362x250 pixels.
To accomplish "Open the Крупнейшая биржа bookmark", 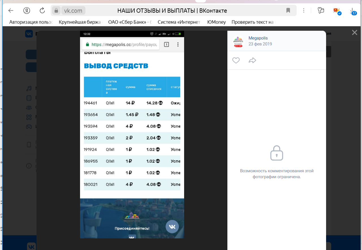I will pyautogui.click(x=80, y=22).
